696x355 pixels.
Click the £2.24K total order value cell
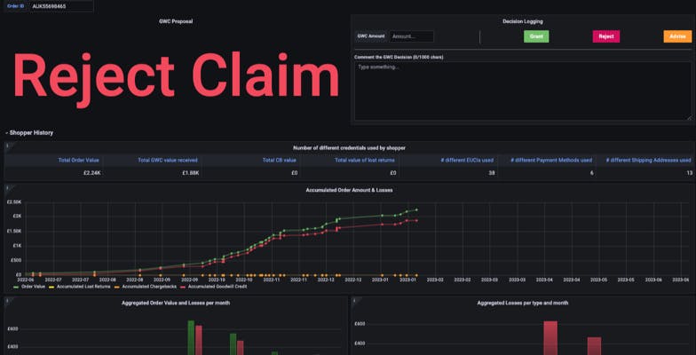(x=92, y=173)
